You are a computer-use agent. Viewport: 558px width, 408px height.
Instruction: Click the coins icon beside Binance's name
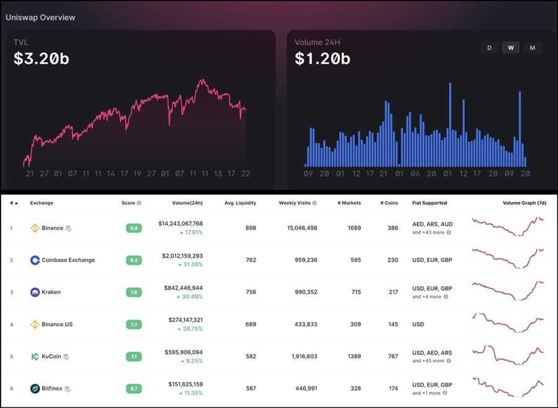(x=68, y=228)
